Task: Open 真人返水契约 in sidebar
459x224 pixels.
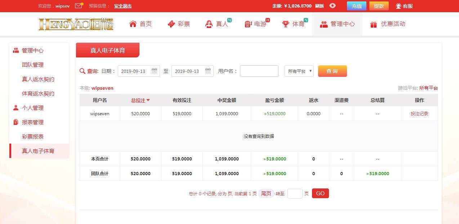Action: tap(38, 79)
